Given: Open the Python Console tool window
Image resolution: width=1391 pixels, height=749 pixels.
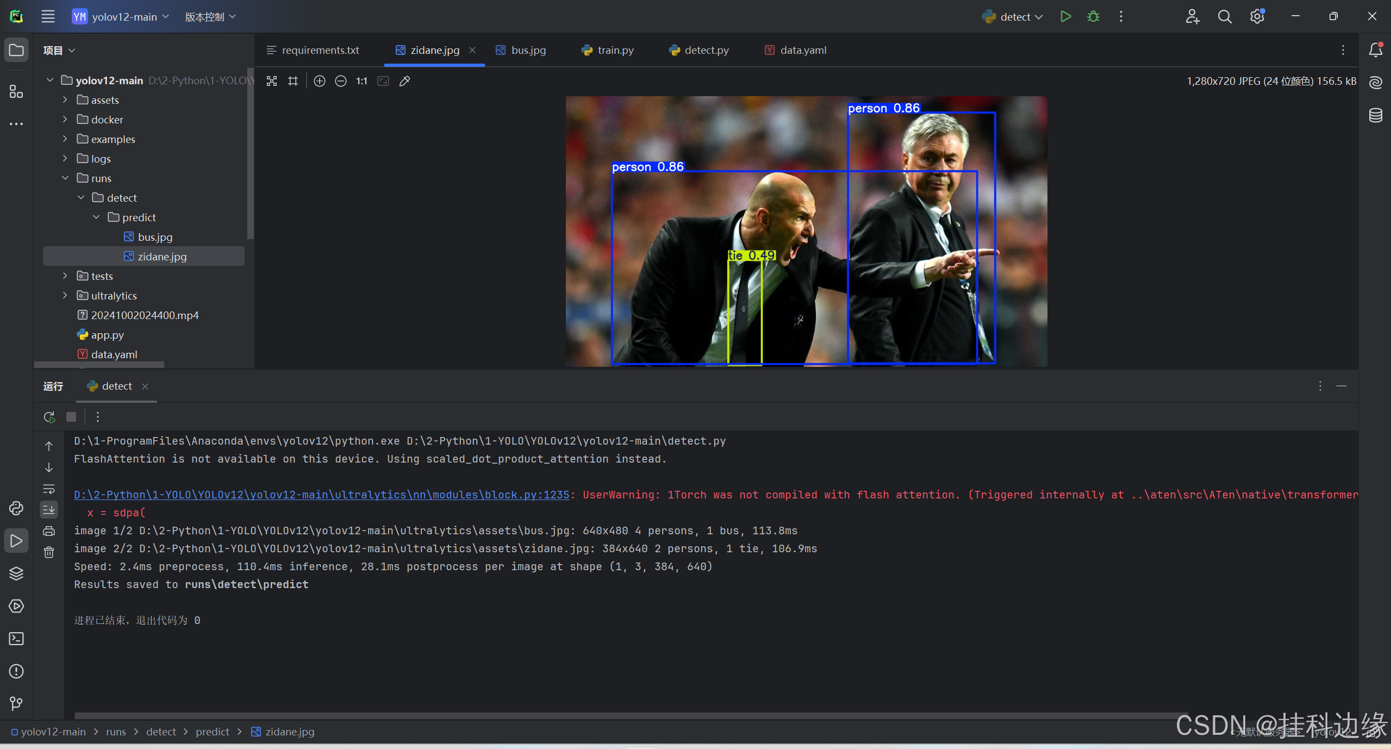Looking at the screenshot, I should [16, 508].
